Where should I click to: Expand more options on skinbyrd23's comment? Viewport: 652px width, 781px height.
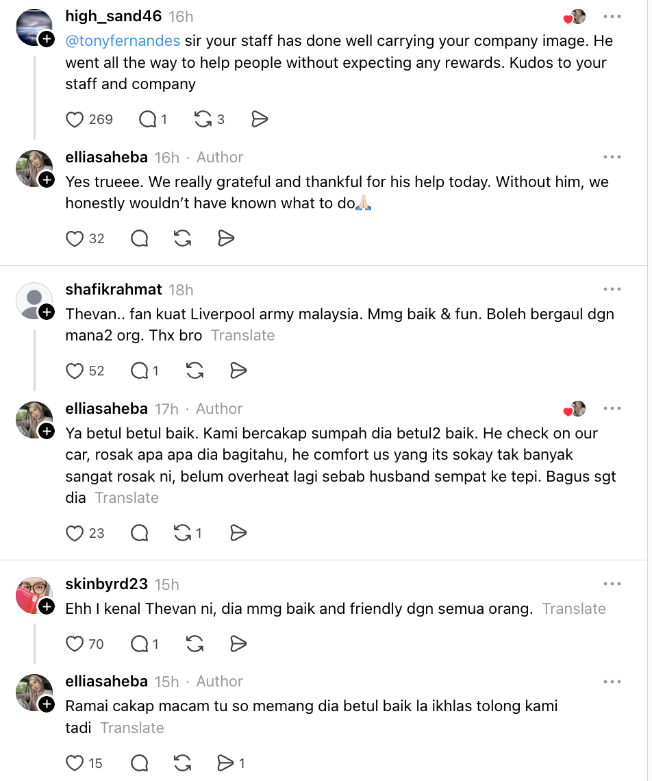click(612, 584)
